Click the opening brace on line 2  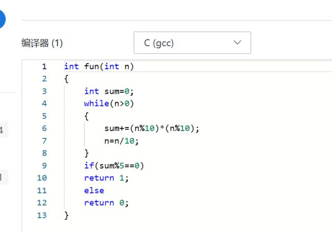[66, 79]
